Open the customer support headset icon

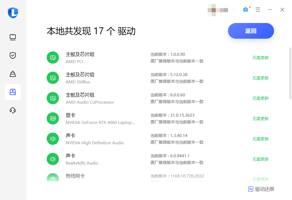pyautogui.click(x=13, y=110)
